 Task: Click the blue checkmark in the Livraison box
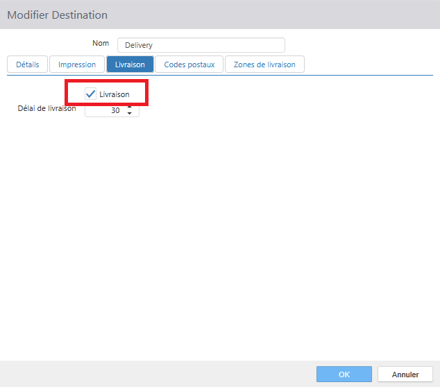(x=91, y=94)
